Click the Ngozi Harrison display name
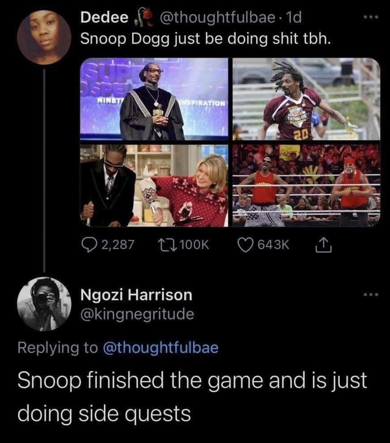 pyautogui.click(x=136, y=295)
